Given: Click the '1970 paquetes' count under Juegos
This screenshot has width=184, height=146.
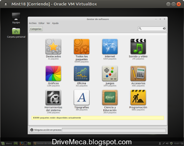Looking at the screenshot, I should [x=110, y=86].
